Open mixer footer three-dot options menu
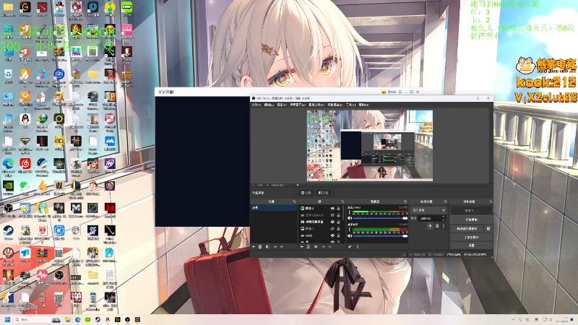The width and height of the screenshot is (578, 325). point(358,247)
